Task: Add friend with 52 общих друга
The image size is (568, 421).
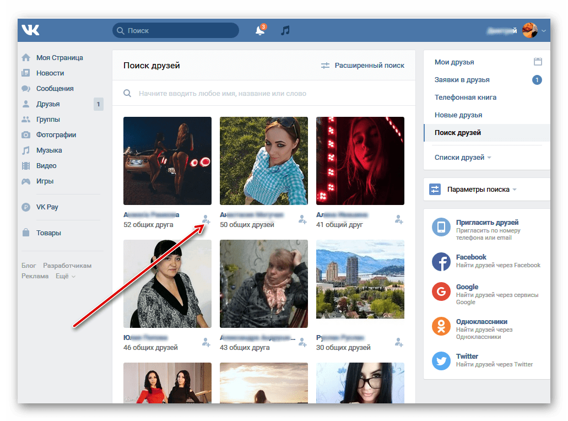Action: coord(206,219)
